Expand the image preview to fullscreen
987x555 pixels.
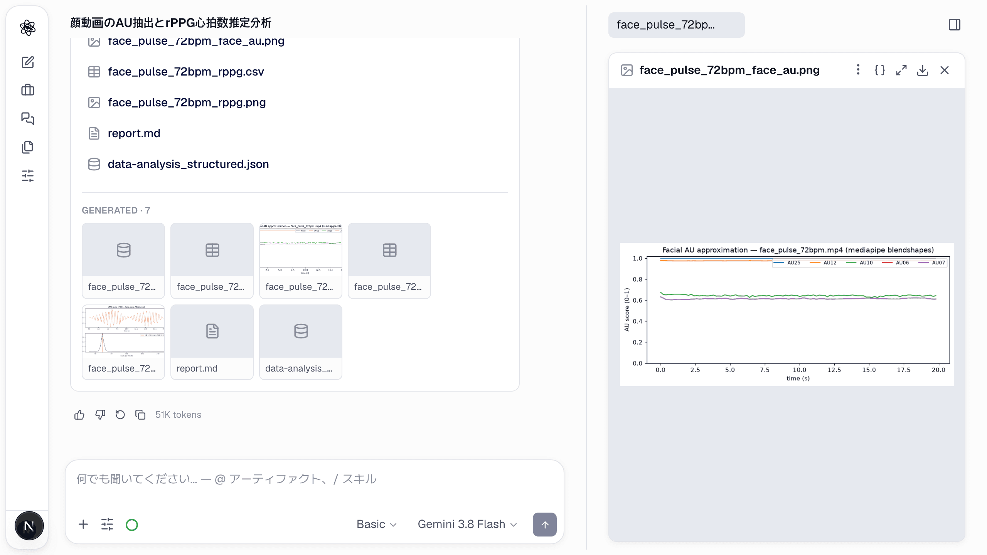click(901, 70)
